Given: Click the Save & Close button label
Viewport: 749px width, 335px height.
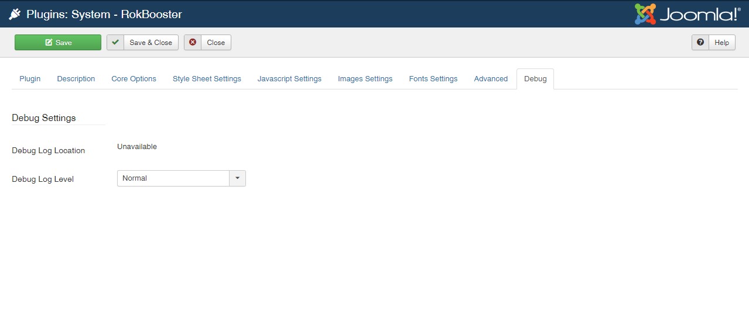Looking at the screenshot, I should click(x=151, y=43).
